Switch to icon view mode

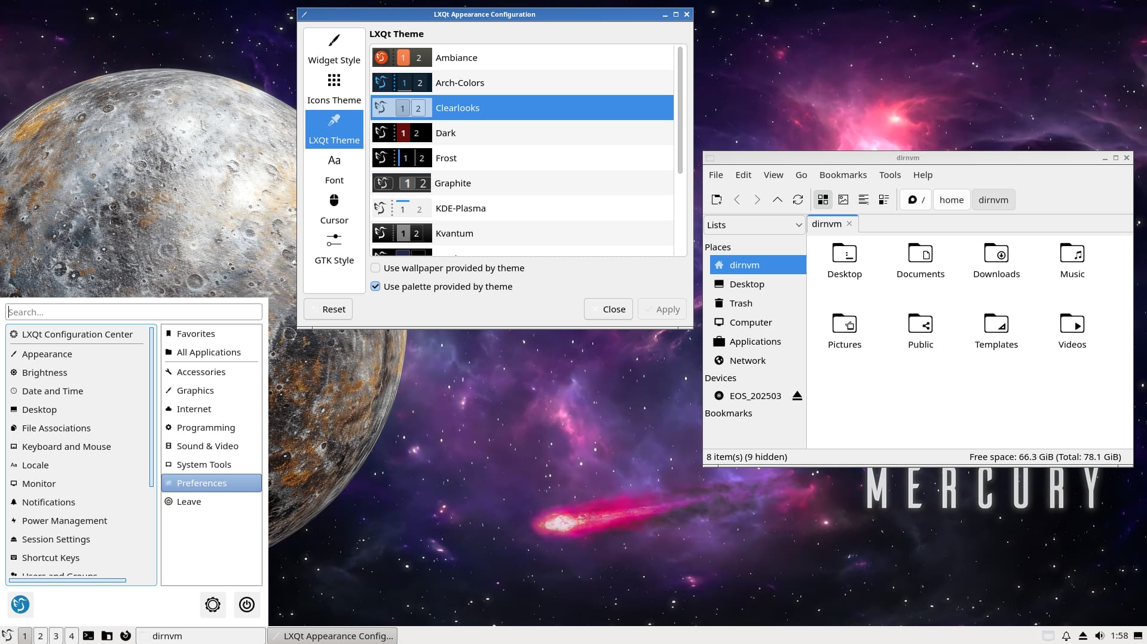[x=823, y=200]
